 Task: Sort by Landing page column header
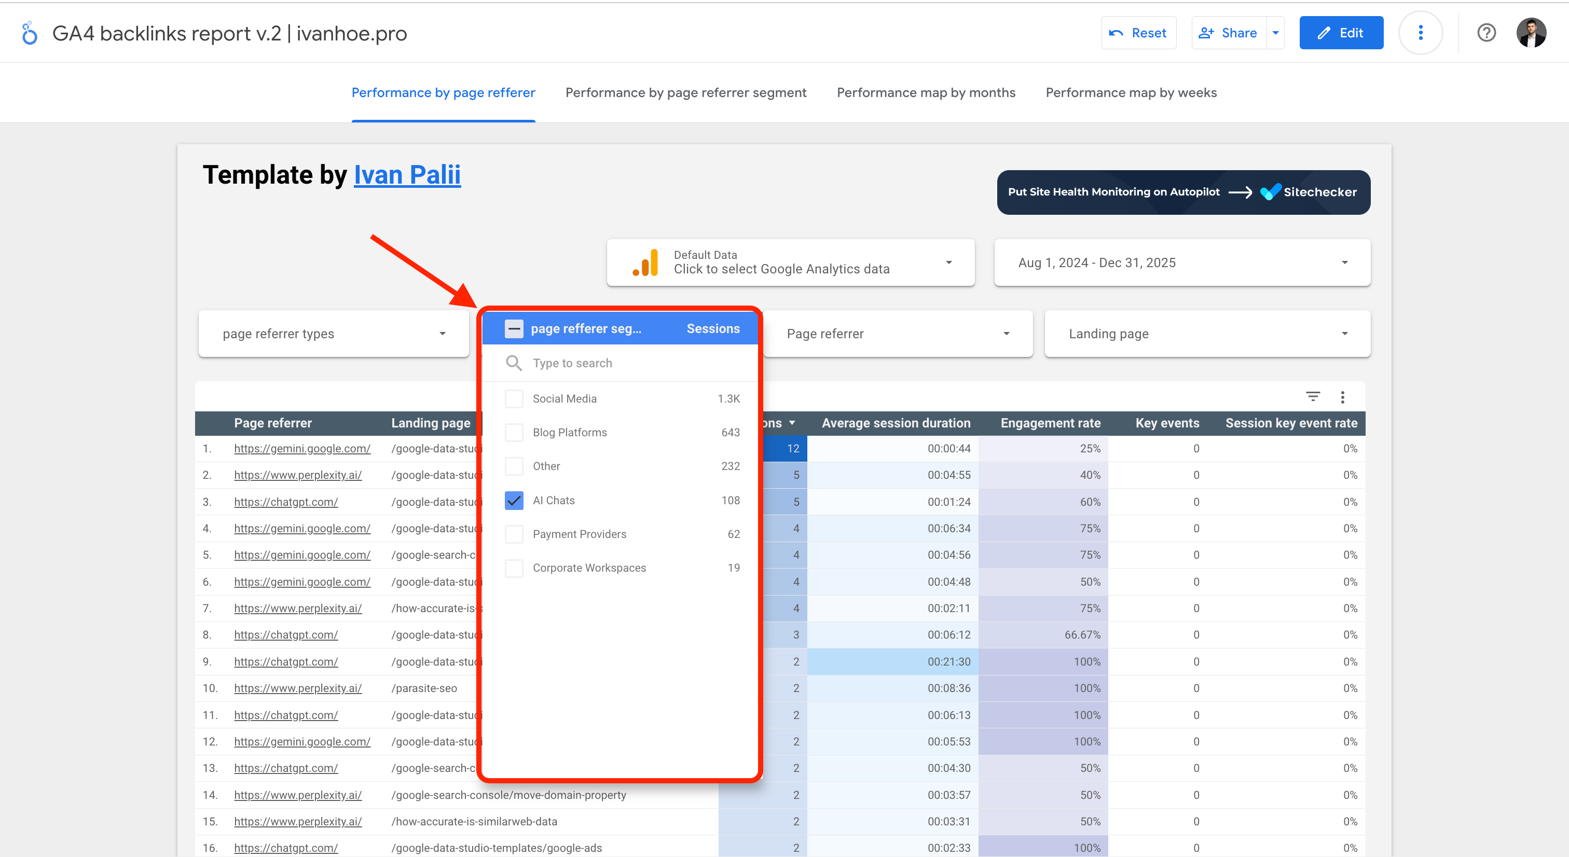tap(431, 423)
